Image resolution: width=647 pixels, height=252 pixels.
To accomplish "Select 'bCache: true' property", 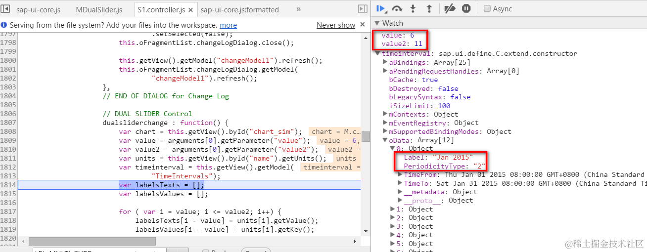I will 414,80.
